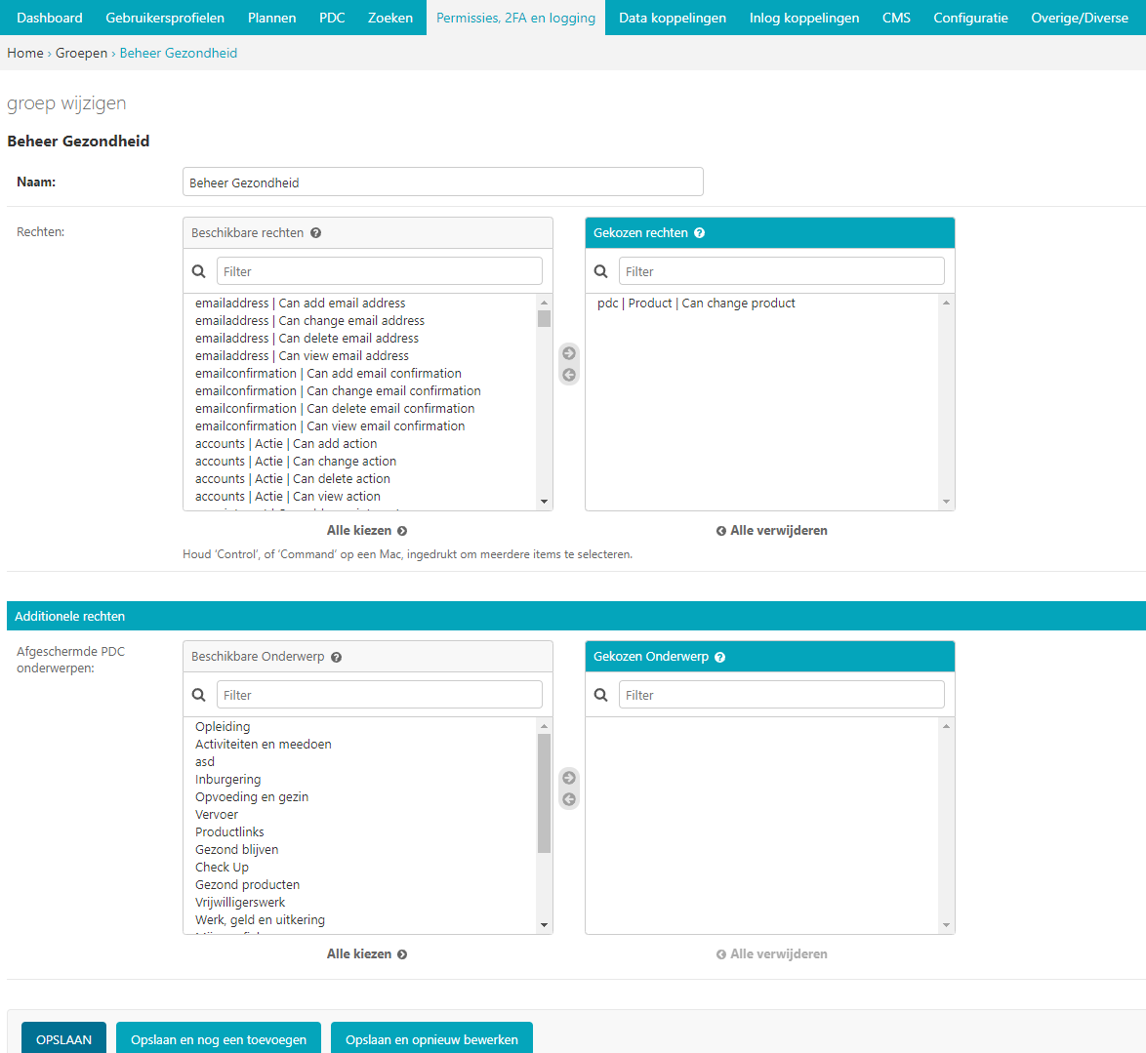
Task: Click right arrow to add selected rechten
Action: [569, 353]
